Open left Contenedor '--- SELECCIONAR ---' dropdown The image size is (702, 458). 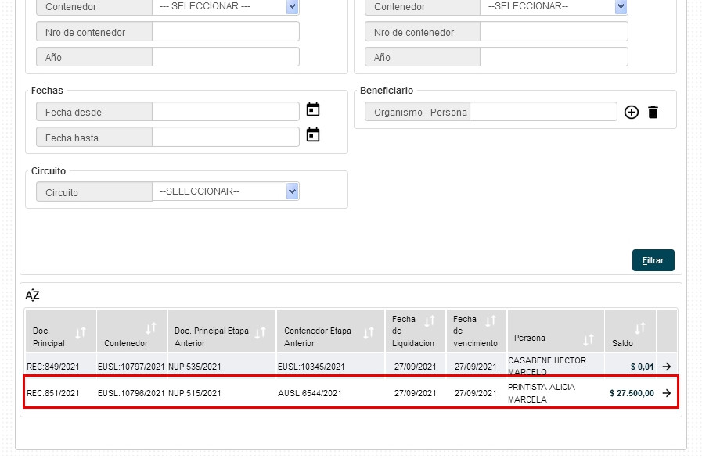tap(225, 6)
